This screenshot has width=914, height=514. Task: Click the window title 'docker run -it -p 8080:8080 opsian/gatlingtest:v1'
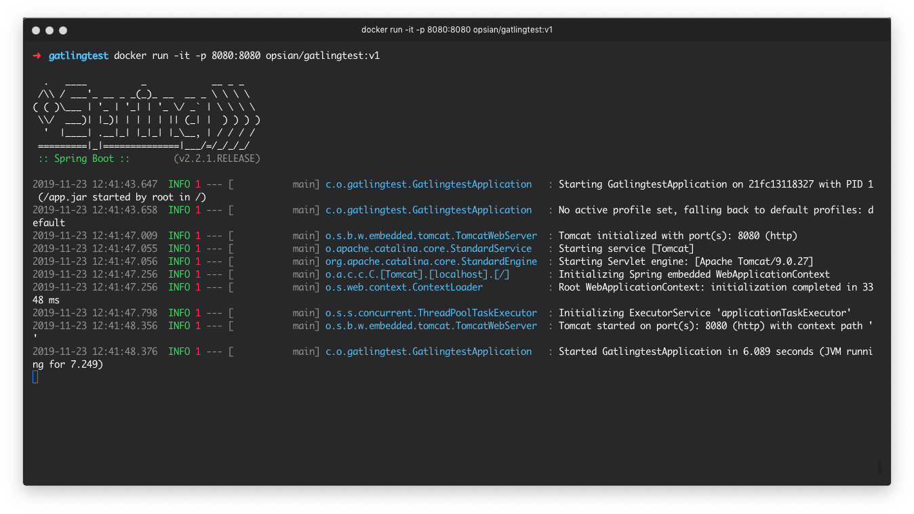(x=457, y=30)
